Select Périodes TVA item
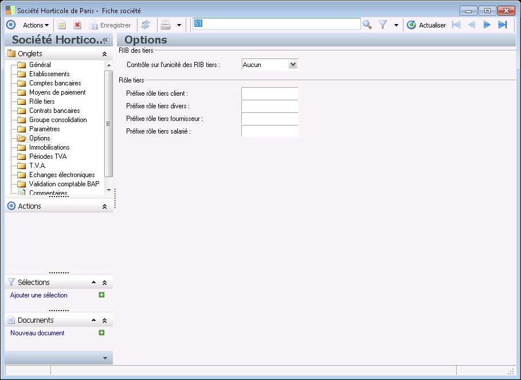The image size is (521, 380). [x=48, y=156]
